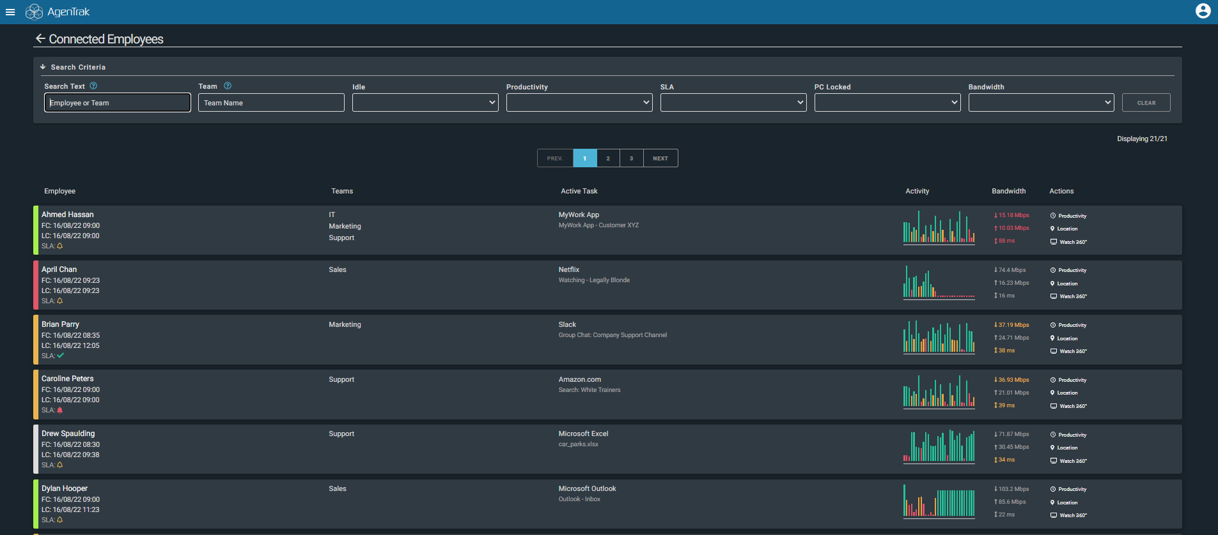Open Productivity for April Chan
Image resolution: width=1218 pixels, height=535 pixels.
tap(1068, 270)
